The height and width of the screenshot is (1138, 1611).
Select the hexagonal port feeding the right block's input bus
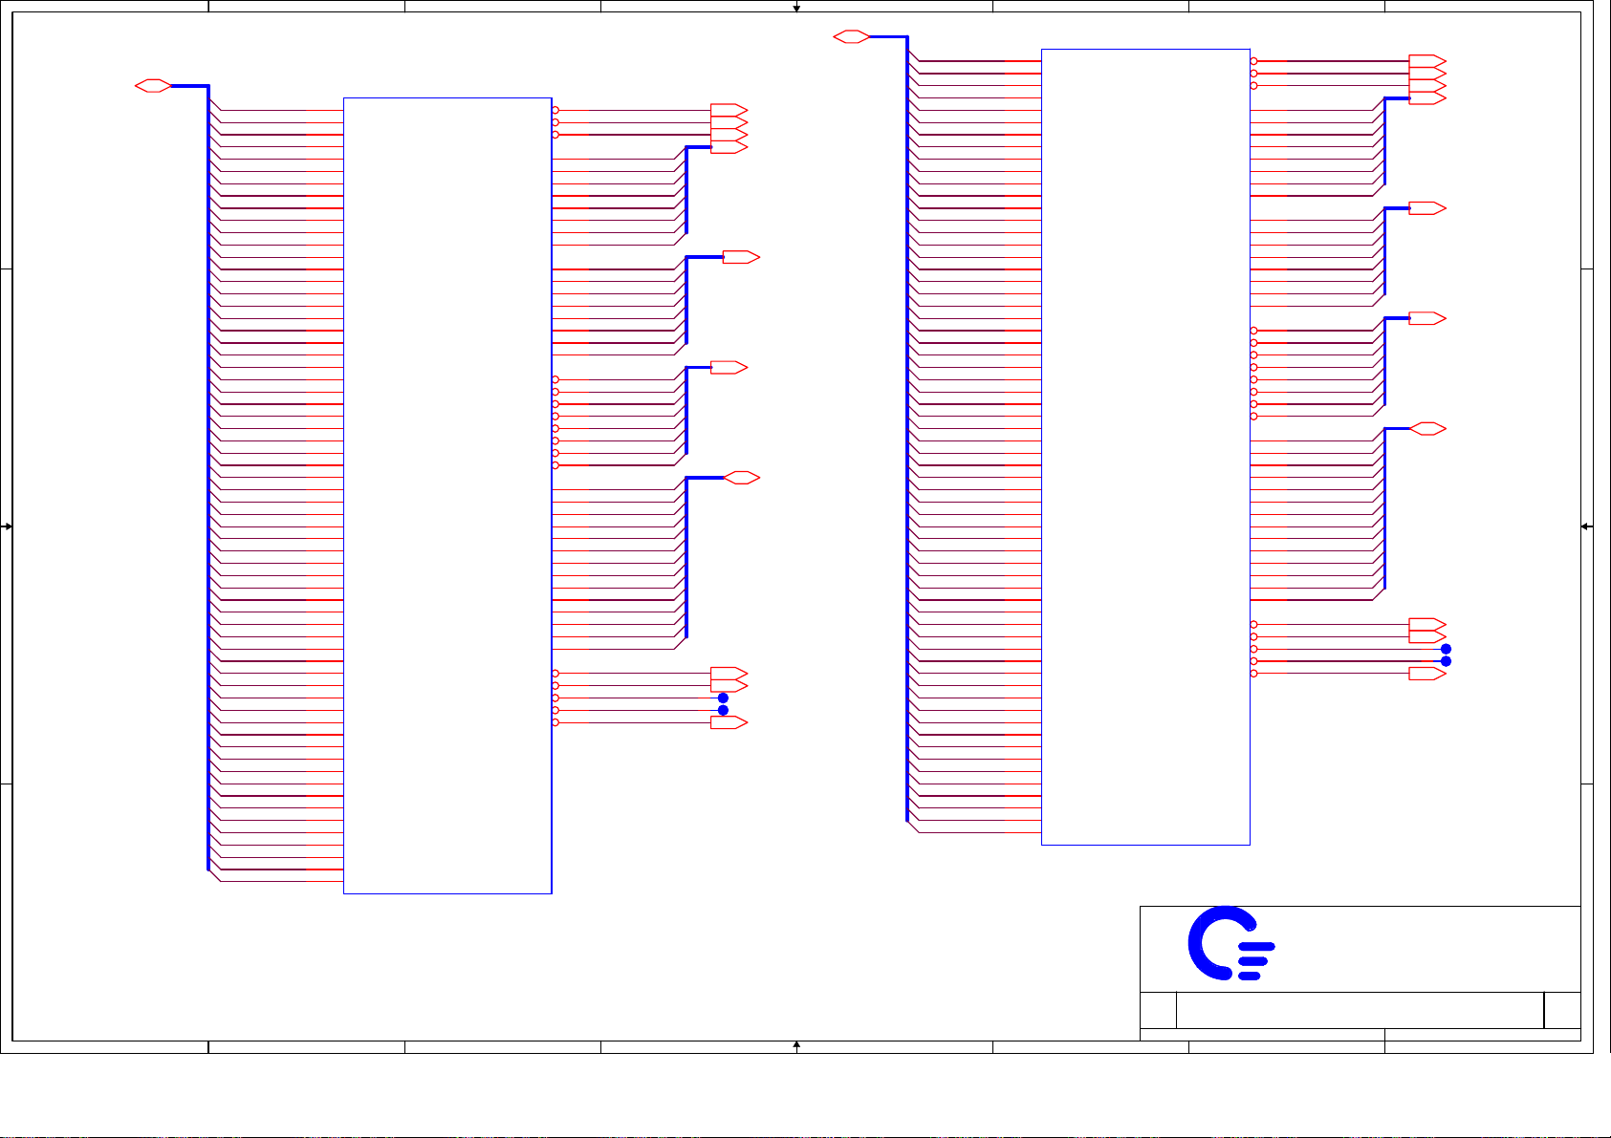click(852, 37)
